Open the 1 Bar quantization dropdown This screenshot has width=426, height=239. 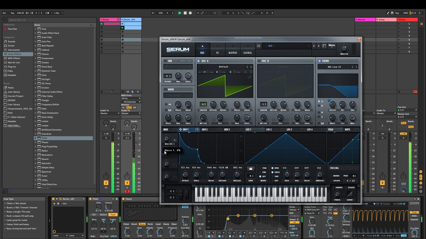pyautogui.click(x=58, y=13)
